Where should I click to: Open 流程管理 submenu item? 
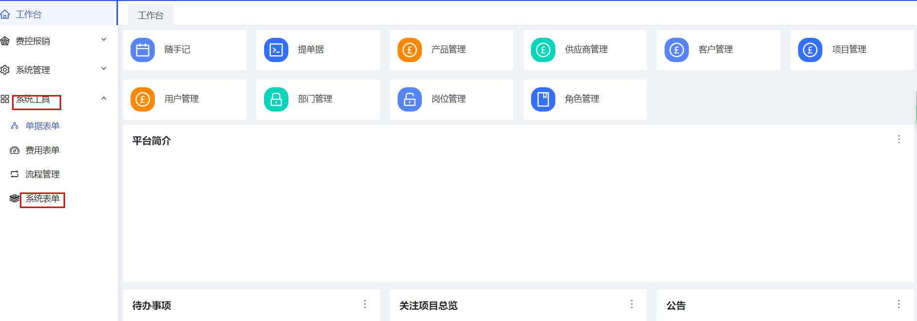[x=58, y=174]
